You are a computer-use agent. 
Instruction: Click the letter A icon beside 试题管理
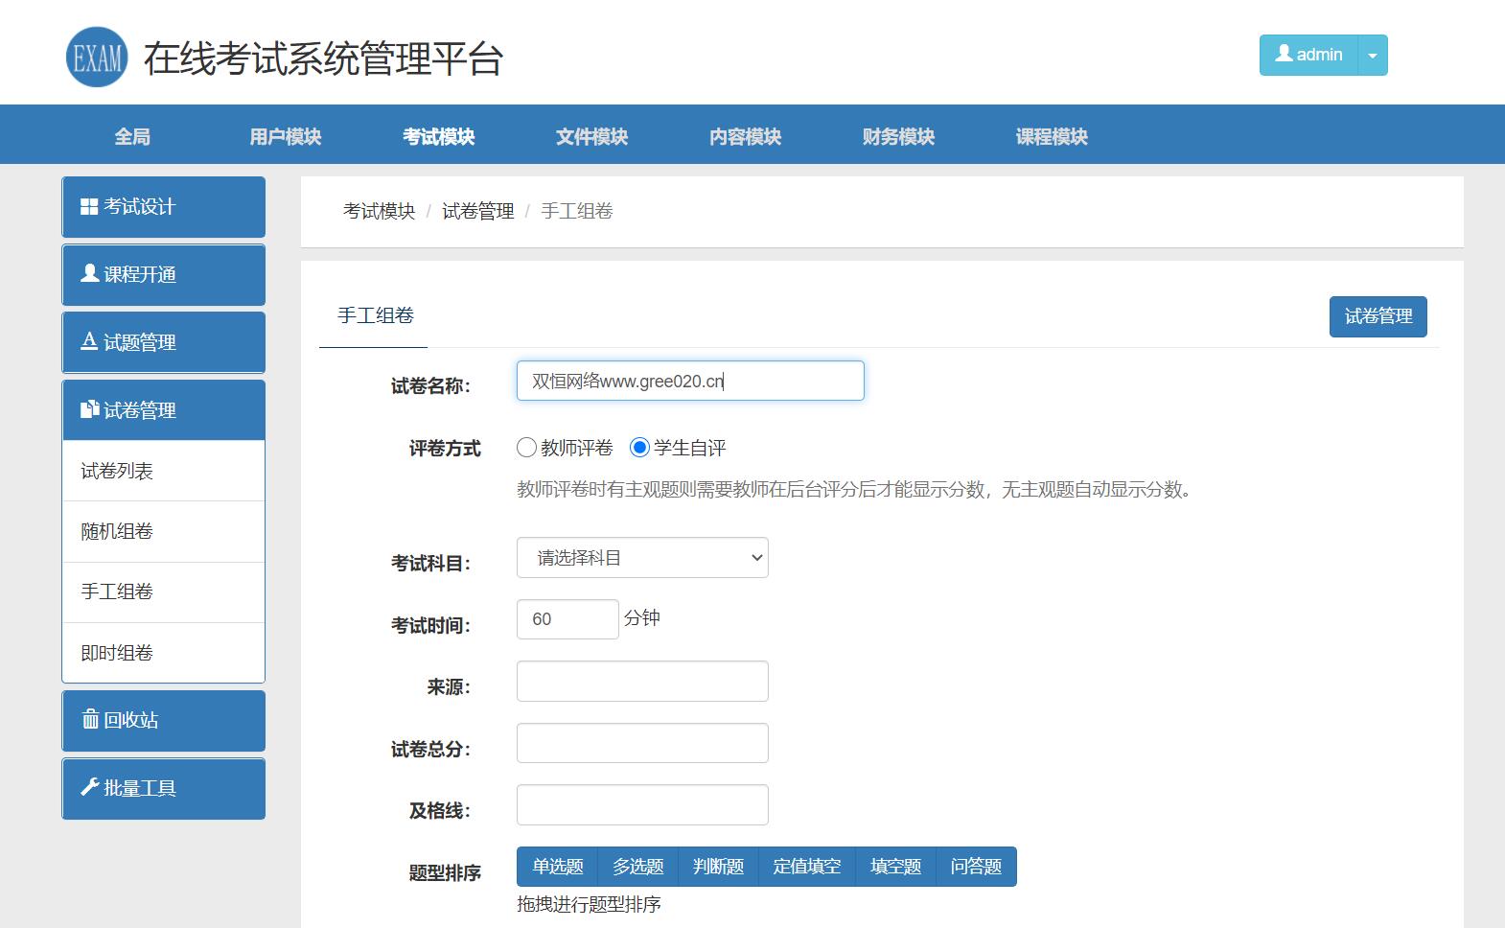point(89,341)
